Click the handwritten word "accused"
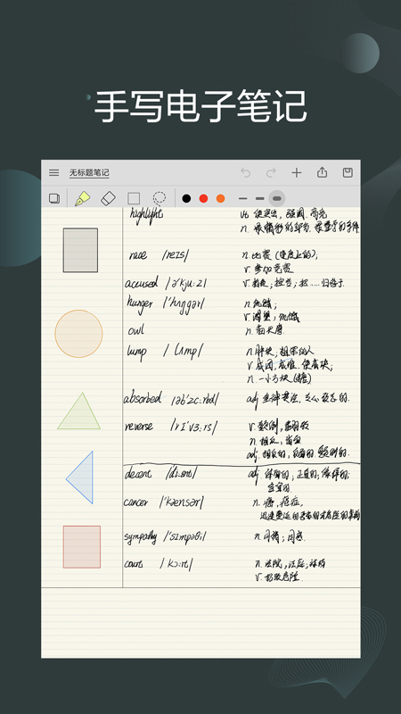This screenshot has width=401, height=714. 142,283
